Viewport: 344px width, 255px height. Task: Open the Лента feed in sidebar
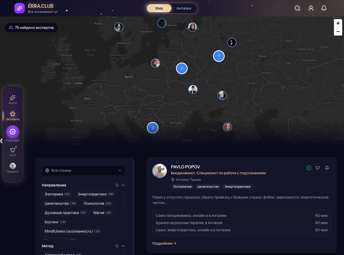click(13, 100)
